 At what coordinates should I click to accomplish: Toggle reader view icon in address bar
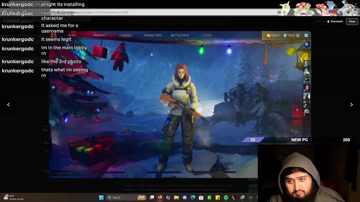pyautogui.click(x=279, y=12)
